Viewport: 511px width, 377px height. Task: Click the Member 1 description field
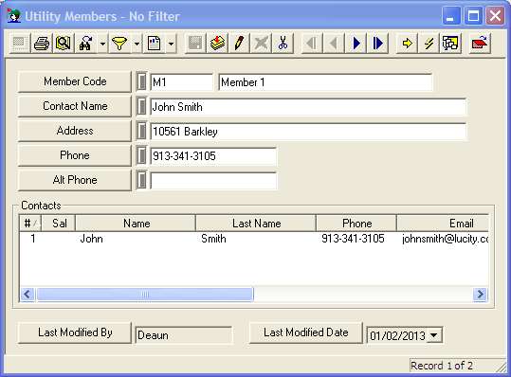click(x=325, y=82)
